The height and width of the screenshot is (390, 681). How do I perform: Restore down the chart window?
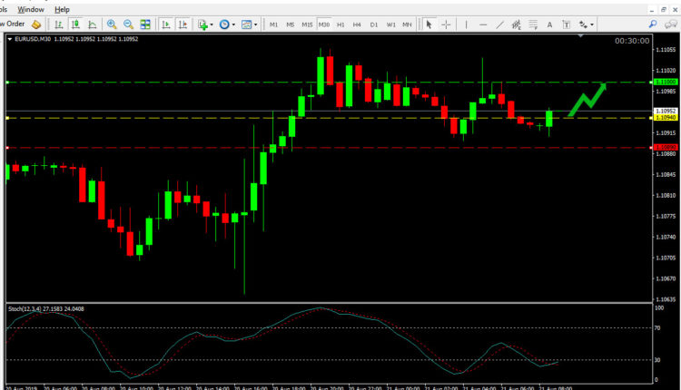click(664, 10)
